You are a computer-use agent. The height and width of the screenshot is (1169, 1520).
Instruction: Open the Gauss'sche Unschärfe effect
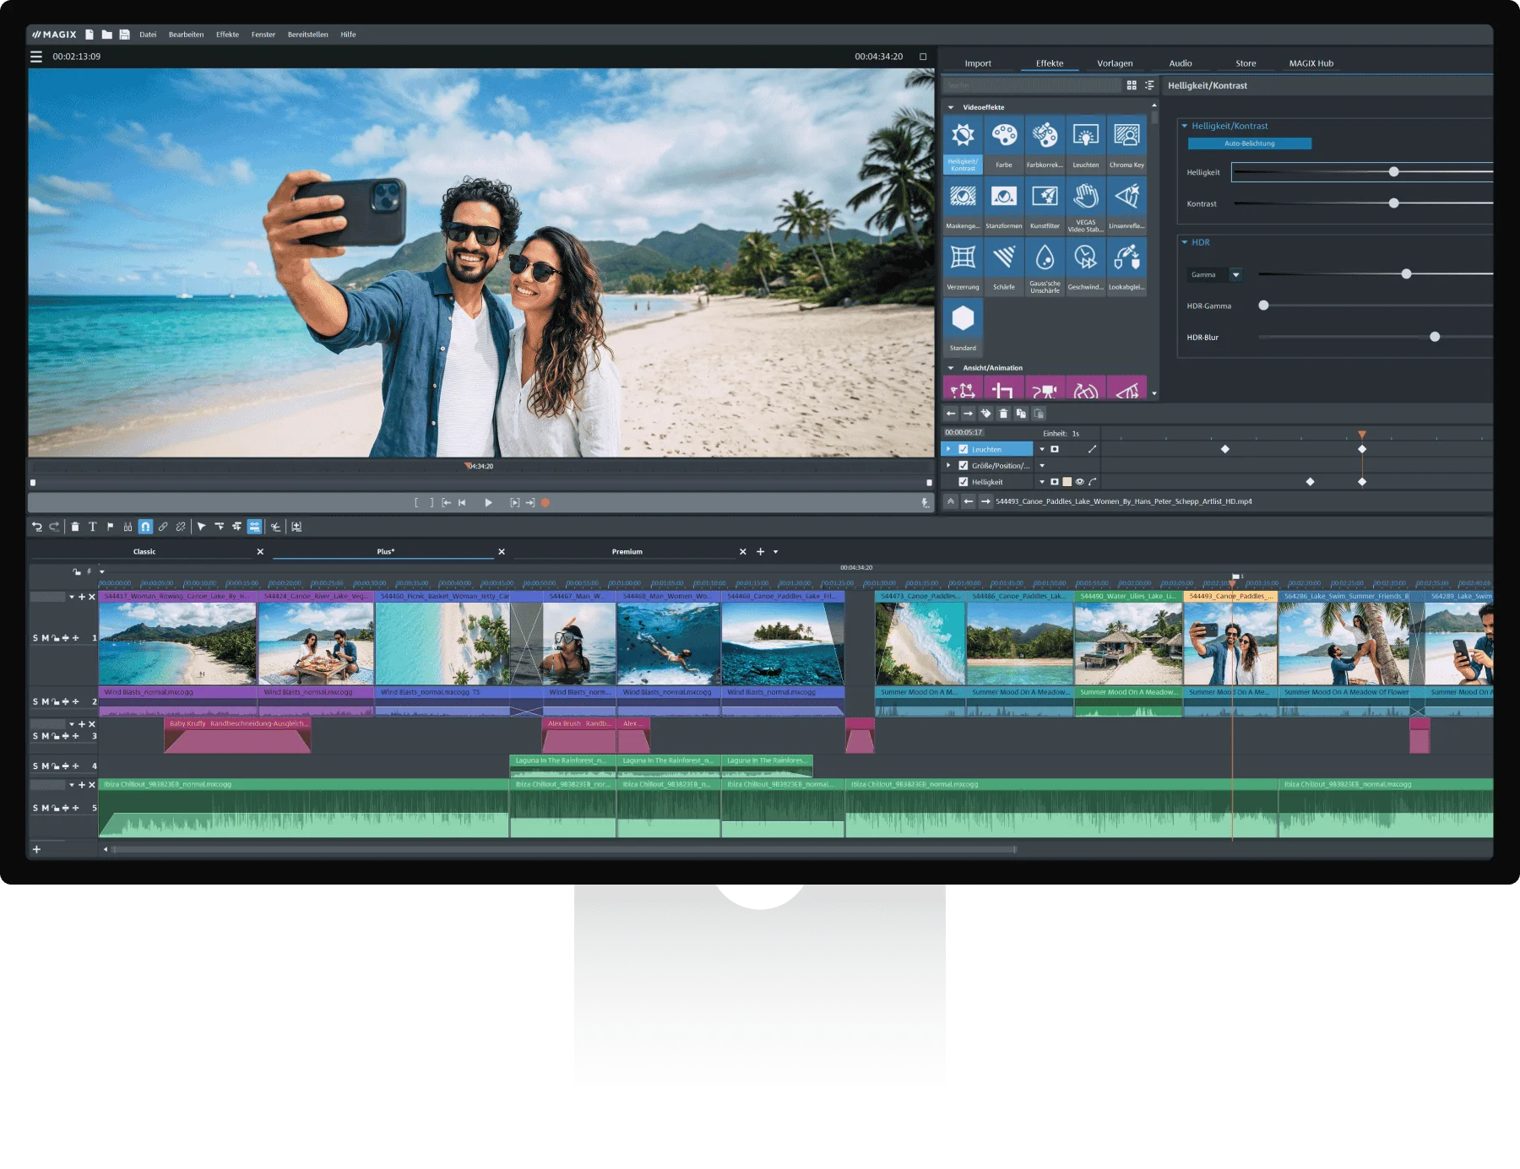(1045, 266)
